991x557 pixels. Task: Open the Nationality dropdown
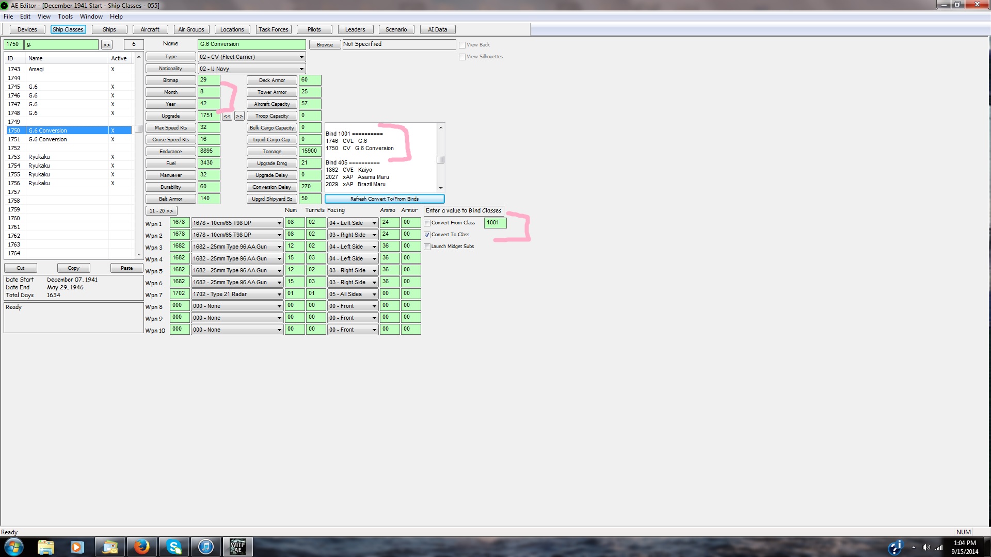click(301, 69)
